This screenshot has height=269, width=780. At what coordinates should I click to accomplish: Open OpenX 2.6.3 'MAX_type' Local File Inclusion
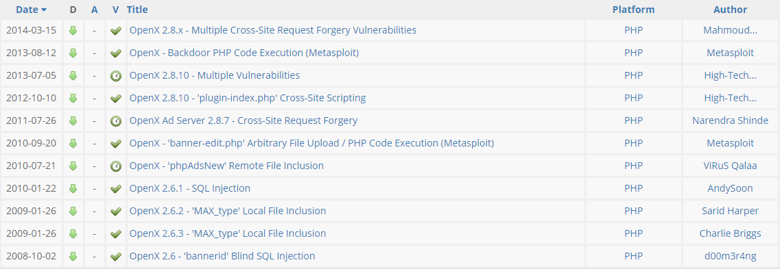pos(228,234)
